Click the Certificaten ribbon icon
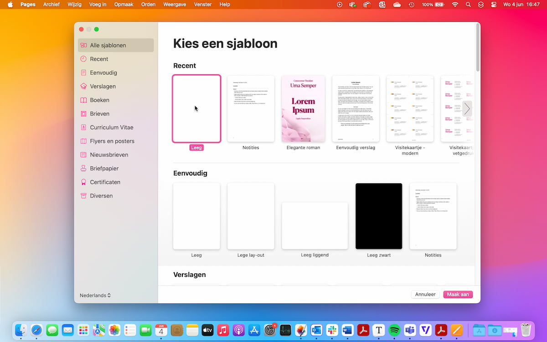The width and height of the screenshot is (547, 342). pyautogui.click(x=83, y=182)
